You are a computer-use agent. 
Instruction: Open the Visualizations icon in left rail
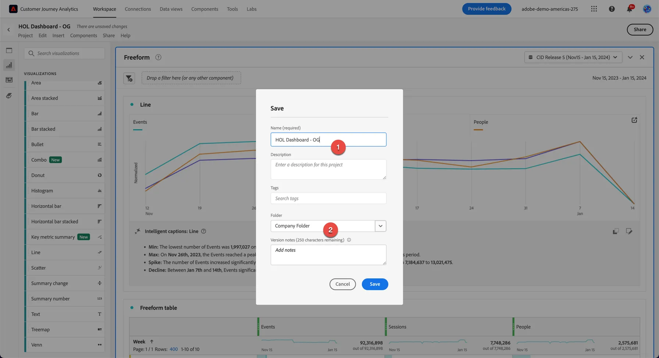9,65
